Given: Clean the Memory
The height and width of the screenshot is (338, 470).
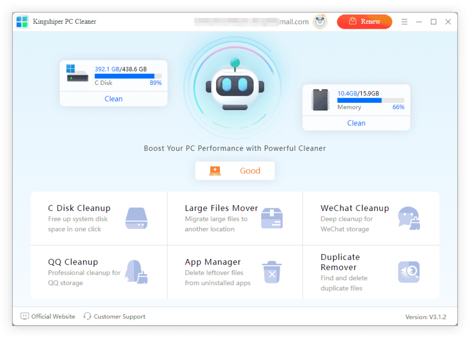Looking at the screenshot, I should [356, 123].
